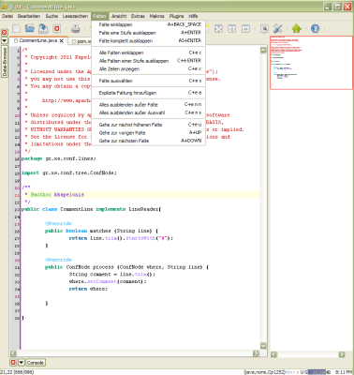Click the red Close Buffer toolbar icon
This screenshot has height=375, width=354.
(56, 29)
